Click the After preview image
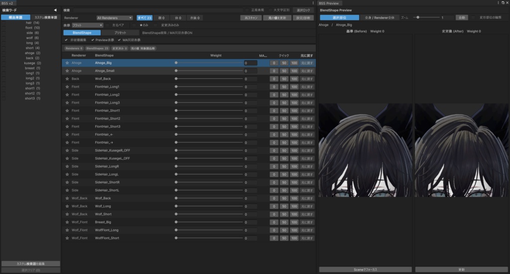 (461, 150)
